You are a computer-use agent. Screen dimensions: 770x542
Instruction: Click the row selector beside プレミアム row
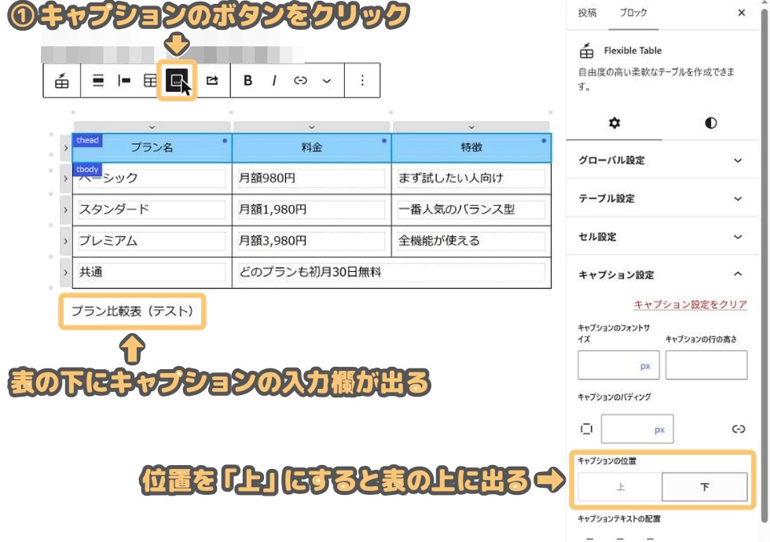coord(66,241)
